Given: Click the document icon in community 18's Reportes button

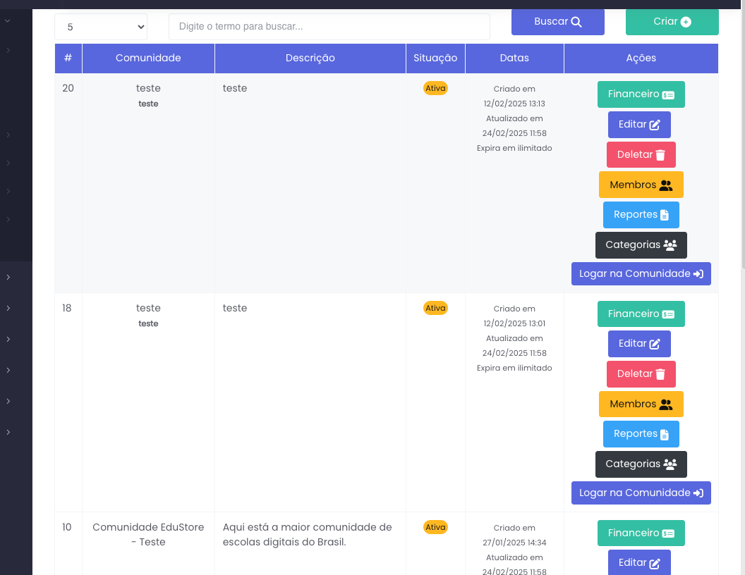Looking at the screenshot, I should (664, 435).
